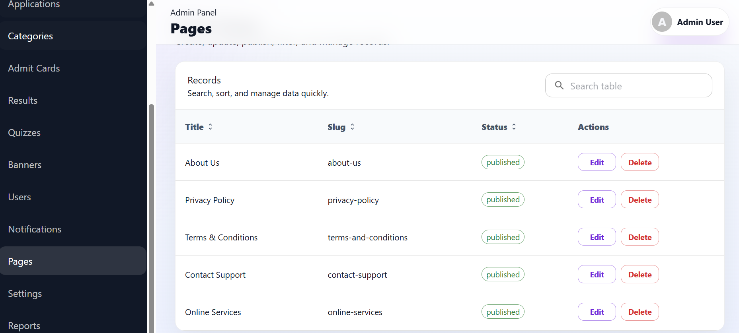Click the Admin User avatar icon

[662, 22]
